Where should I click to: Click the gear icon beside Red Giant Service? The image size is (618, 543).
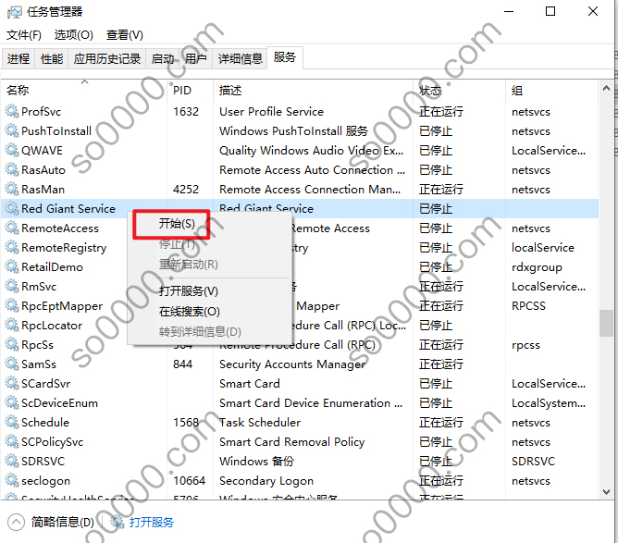tap(12, 208)
